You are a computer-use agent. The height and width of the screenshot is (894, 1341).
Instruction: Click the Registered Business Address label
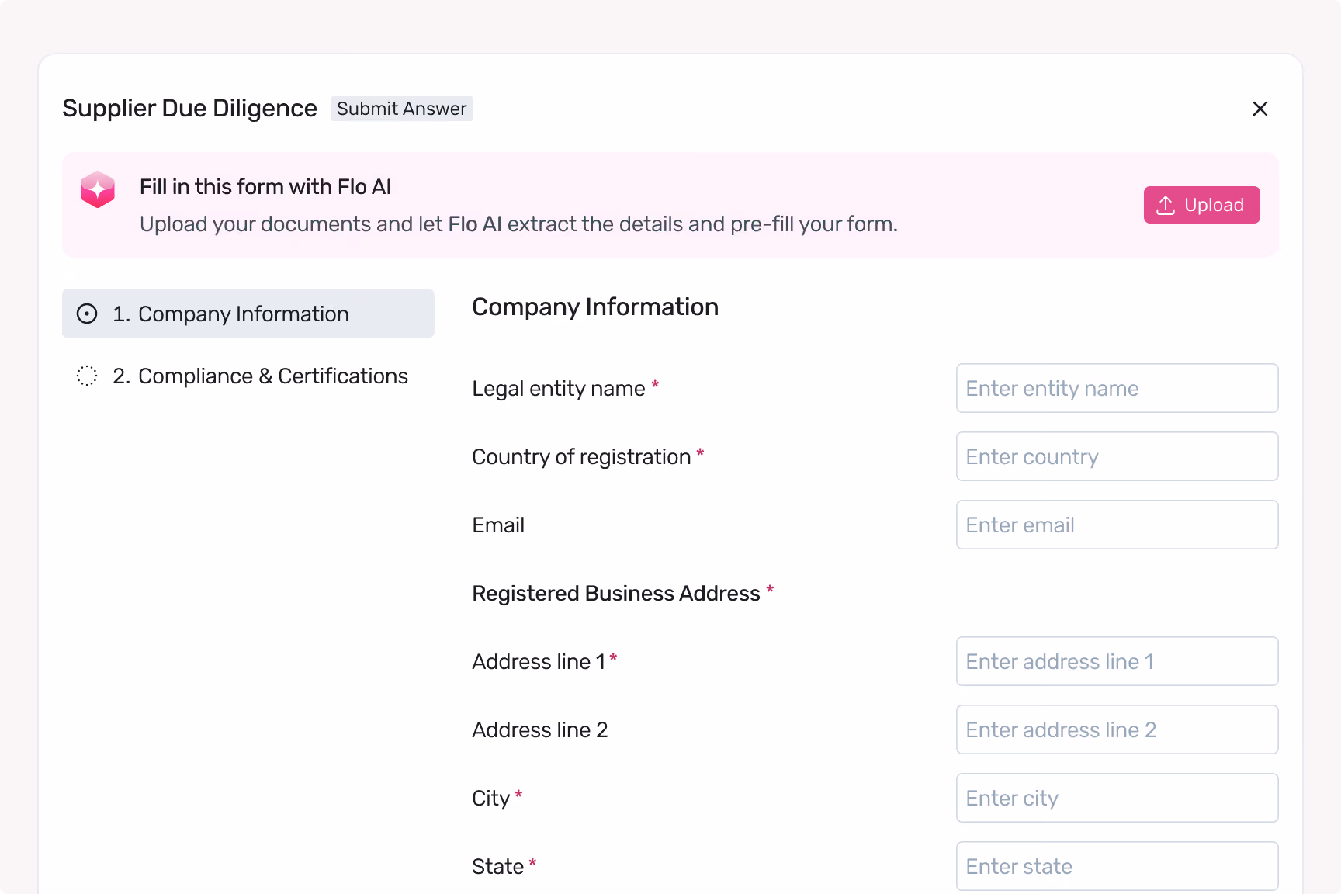pyautogui.click(x=616, y=594)
